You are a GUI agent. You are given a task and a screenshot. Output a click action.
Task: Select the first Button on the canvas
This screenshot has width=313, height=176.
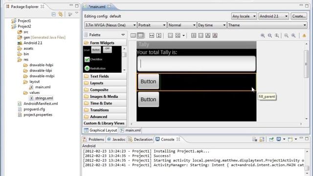pyautogui.click(x=149, y=82)
